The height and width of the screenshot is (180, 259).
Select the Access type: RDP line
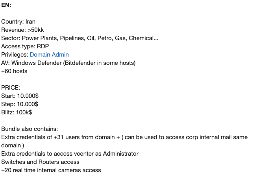click(x=25, y=46)
